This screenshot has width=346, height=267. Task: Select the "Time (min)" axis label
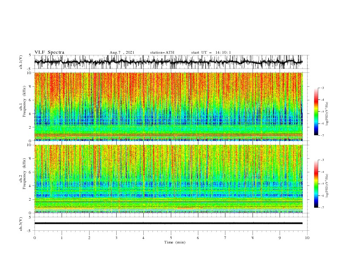click(x=175, y=242)
